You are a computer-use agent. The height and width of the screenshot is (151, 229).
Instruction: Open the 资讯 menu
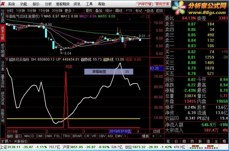pos(77,4)
